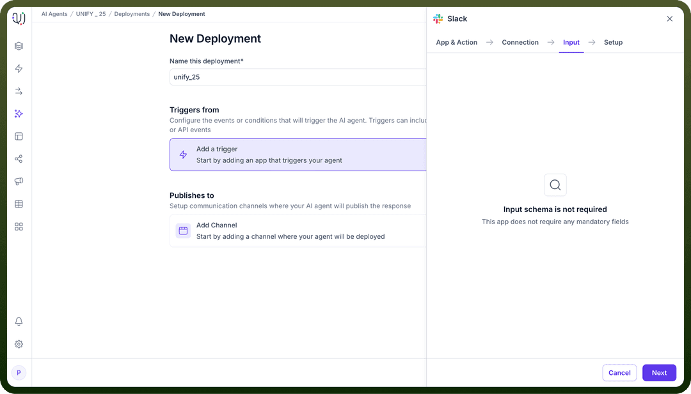The width and height of the screenshot is (691, 394).
Task: Go to the Setup step tab
Action: click(x=613, y=42)
